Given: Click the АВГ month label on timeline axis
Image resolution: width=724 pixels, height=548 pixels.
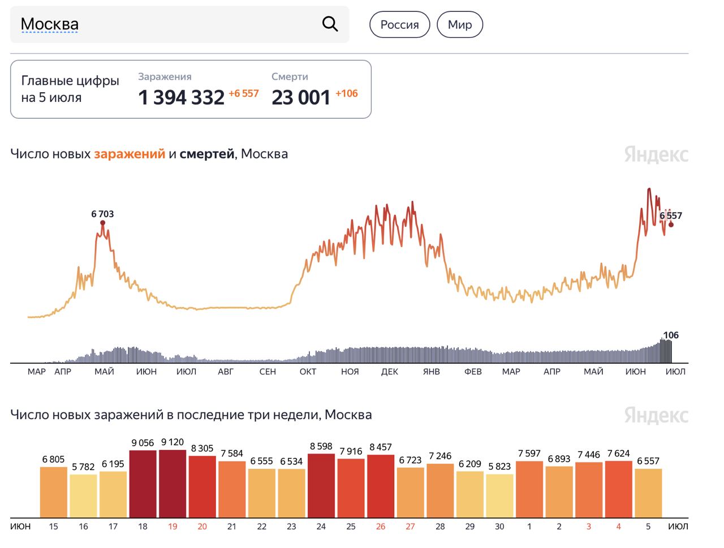Looking at the screenshot, I should pos(226,372).
